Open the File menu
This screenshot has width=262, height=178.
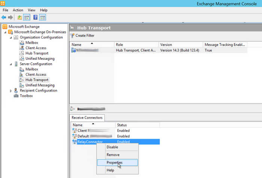coord(6,10)
